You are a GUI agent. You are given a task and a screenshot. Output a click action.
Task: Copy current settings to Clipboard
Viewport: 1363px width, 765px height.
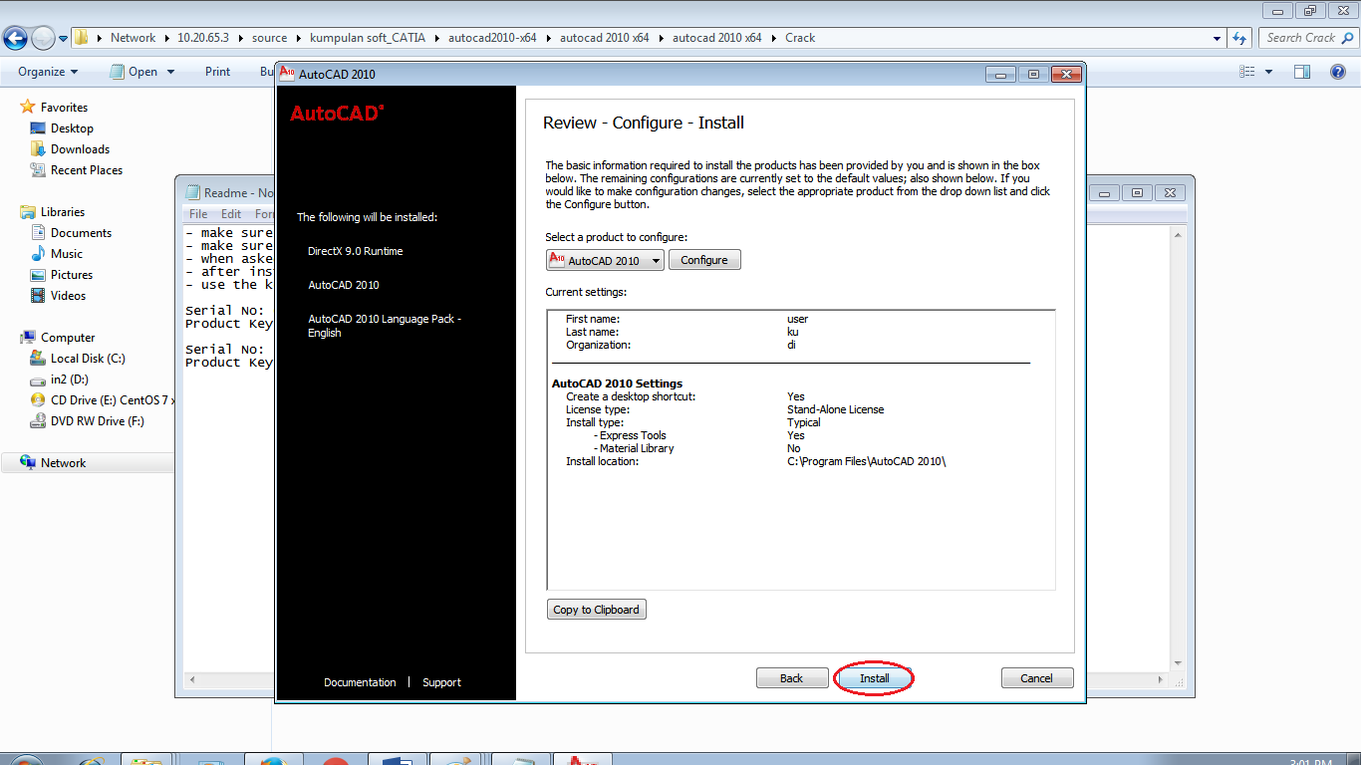click(597, 610)
